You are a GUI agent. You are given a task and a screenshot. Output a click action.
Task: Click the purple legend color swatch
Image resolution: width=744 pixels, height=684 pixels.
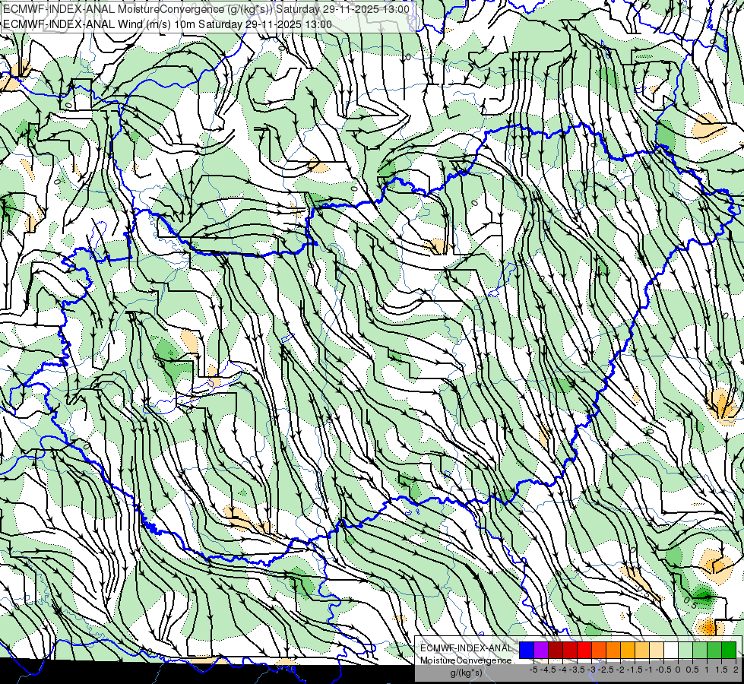(541, 650)
